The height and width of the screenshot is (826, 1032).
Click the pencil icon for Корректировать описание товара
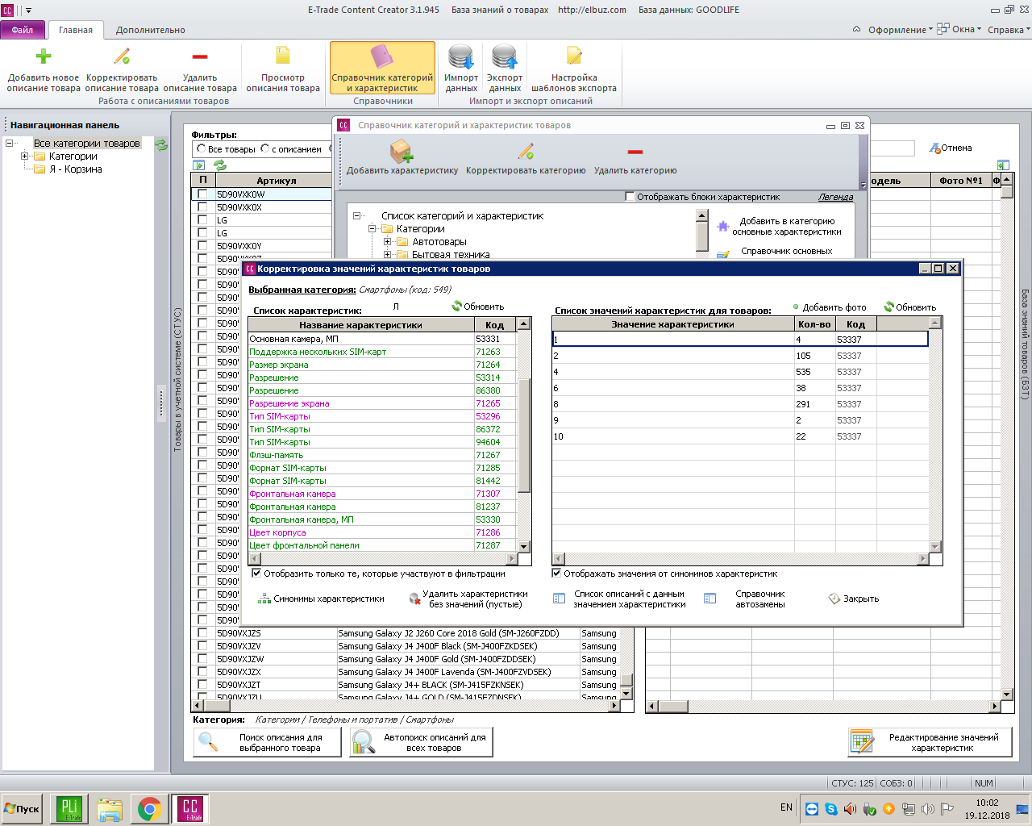(x=122, y=56)
